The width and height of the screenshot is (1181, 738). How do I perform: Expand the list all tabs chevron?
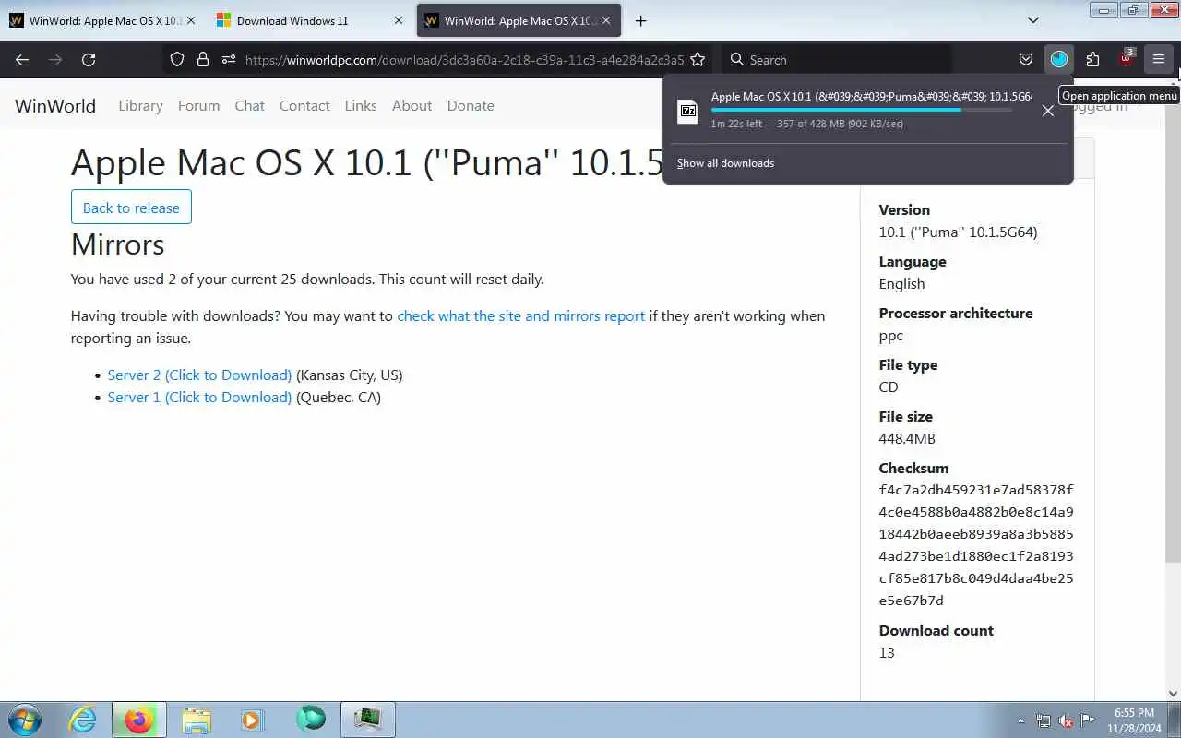point(1033,20)
